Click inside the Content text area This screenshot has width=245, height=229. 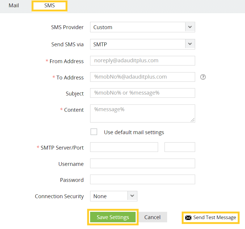[x=142, y=113]
